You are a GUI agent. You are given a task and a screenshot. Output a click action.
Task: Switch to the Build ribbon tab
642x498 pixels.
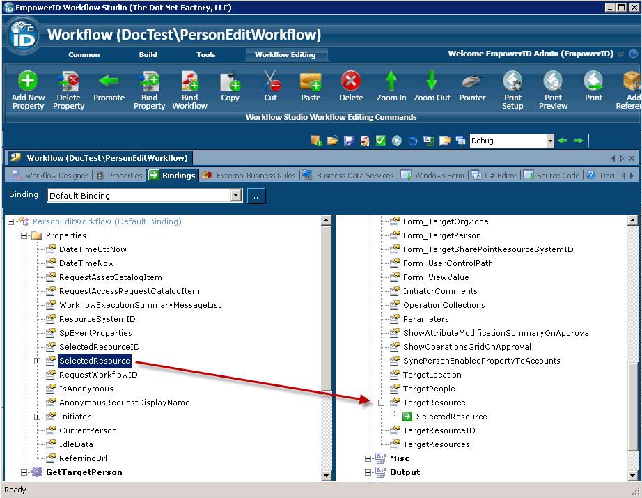[x=148, y=54]
